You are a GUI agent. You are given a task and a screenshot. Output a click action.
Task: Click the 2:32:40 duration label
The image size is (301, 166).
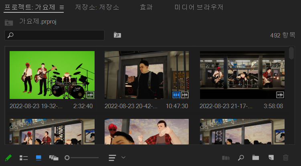83,106
